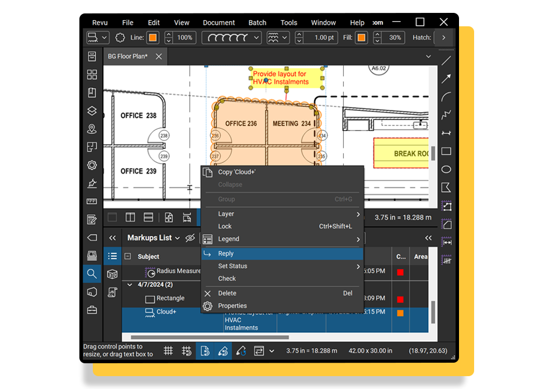544x389 pixels.
Task: Toggle the grid display in the status bar
Action: point(168,351)
